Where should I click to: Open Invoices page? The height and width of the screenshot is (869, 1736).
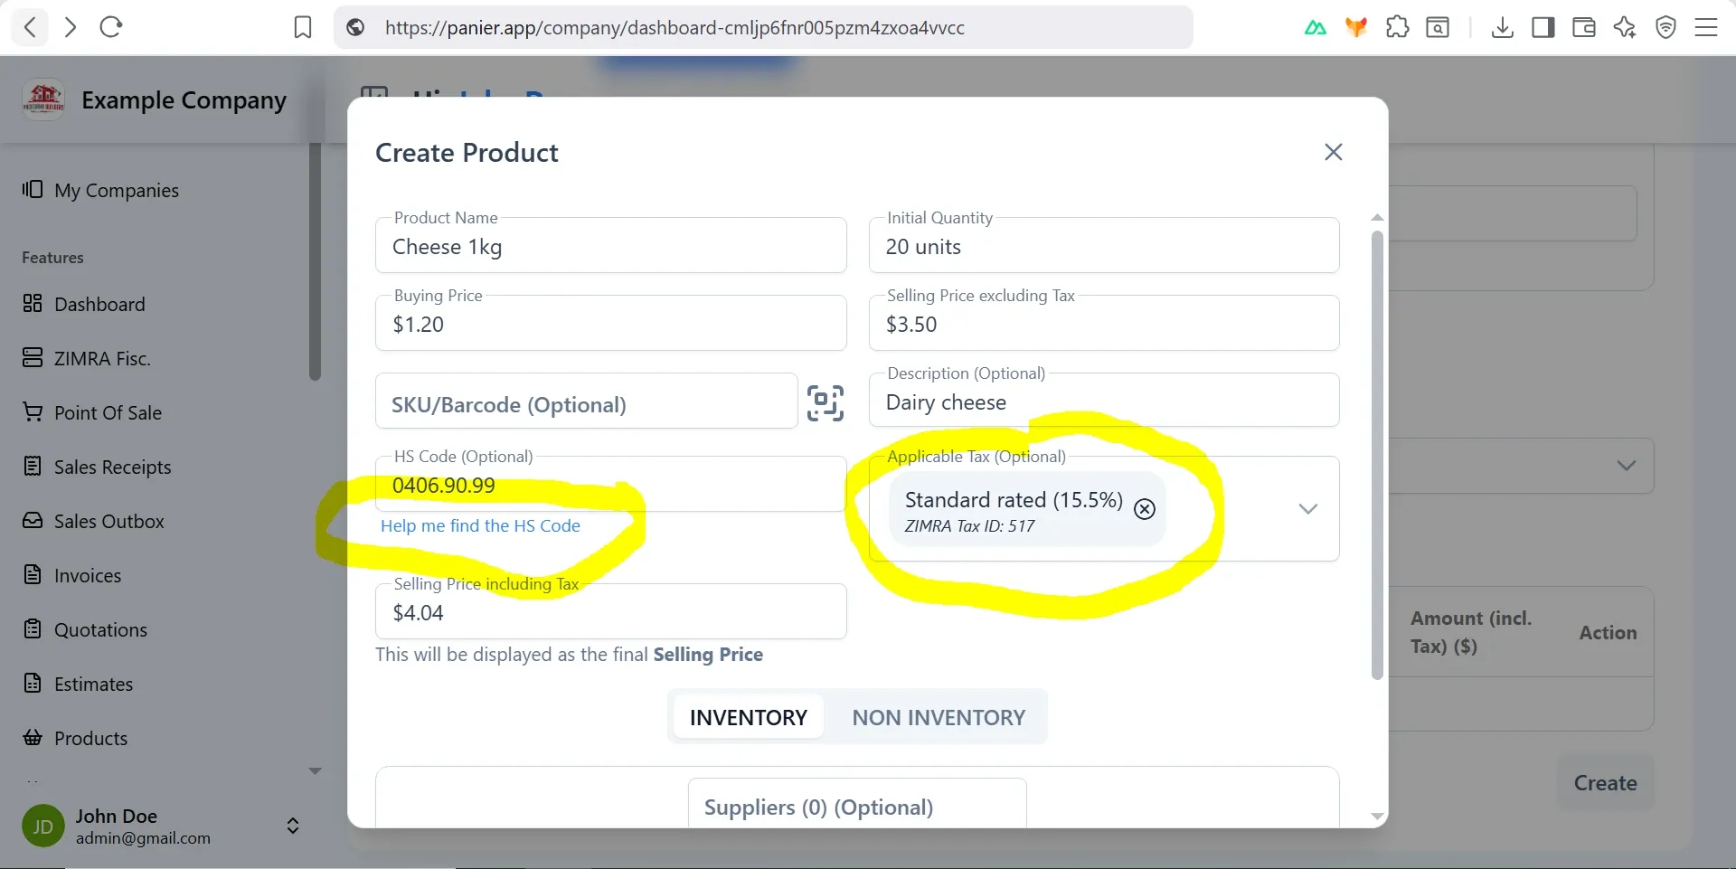(71, 575)
